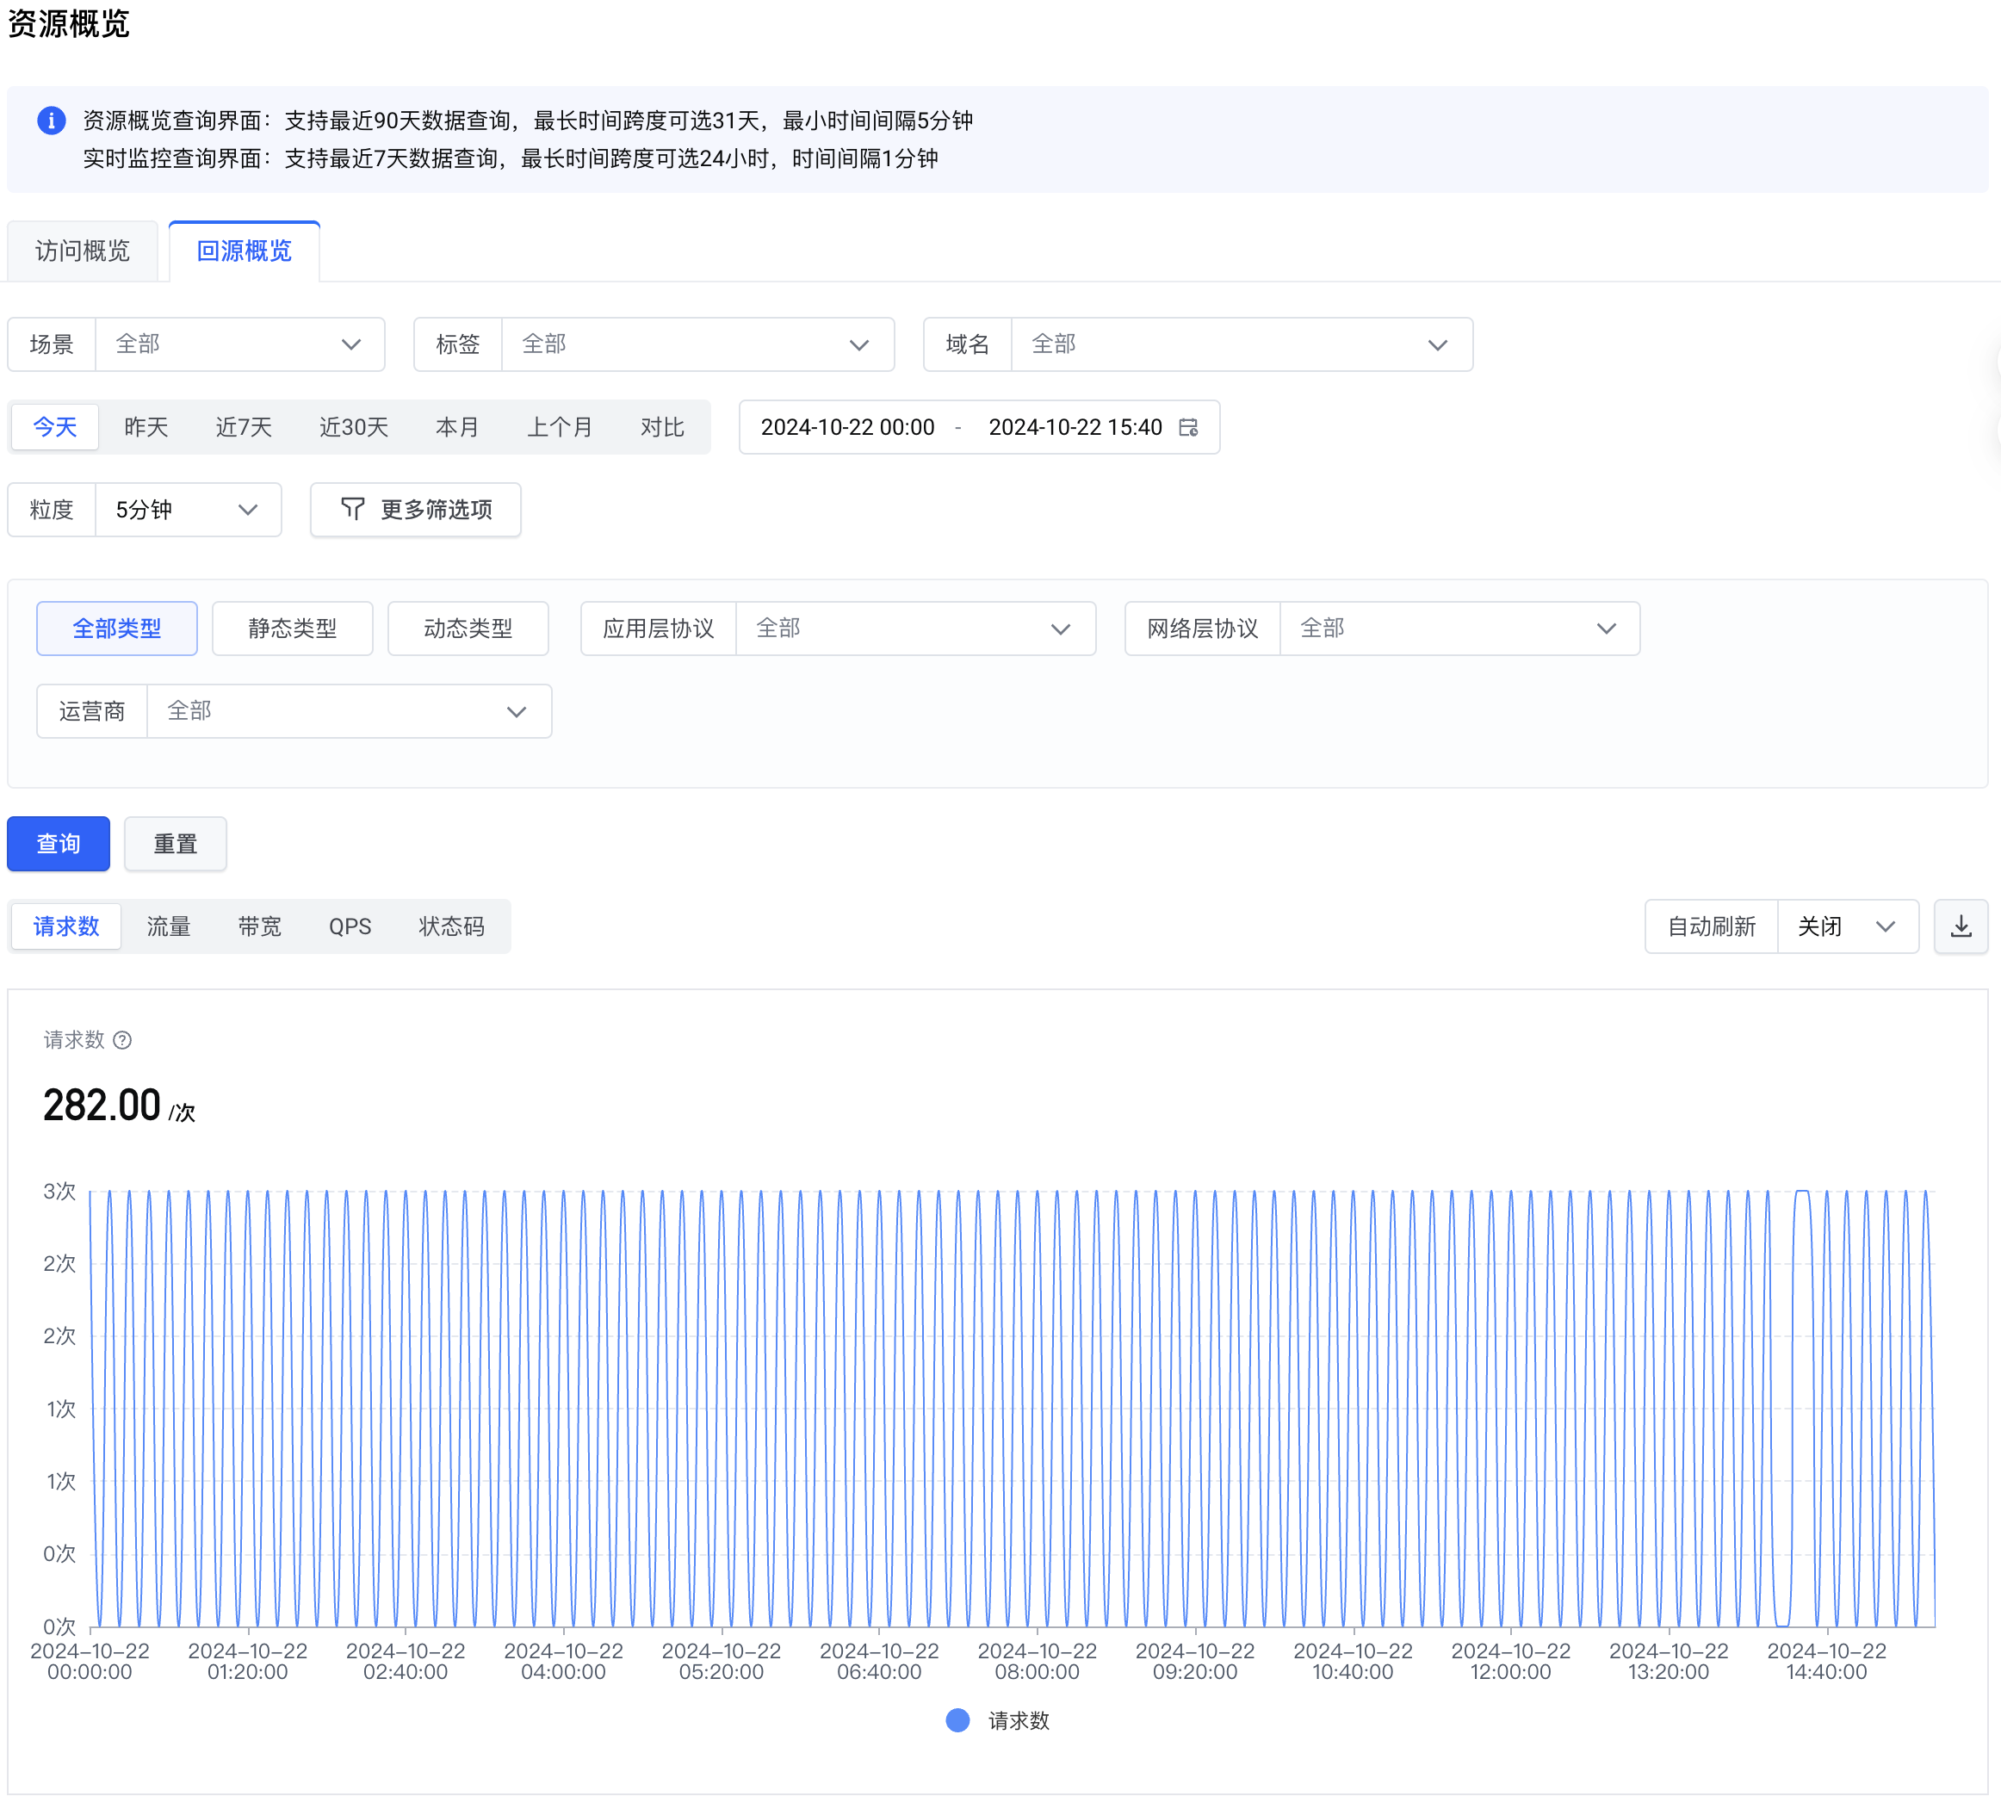Image resolution: width=2001 pixels, height=1815 pixels.
Task: Choose the 昨天 time range
Action: click(147, 428)
